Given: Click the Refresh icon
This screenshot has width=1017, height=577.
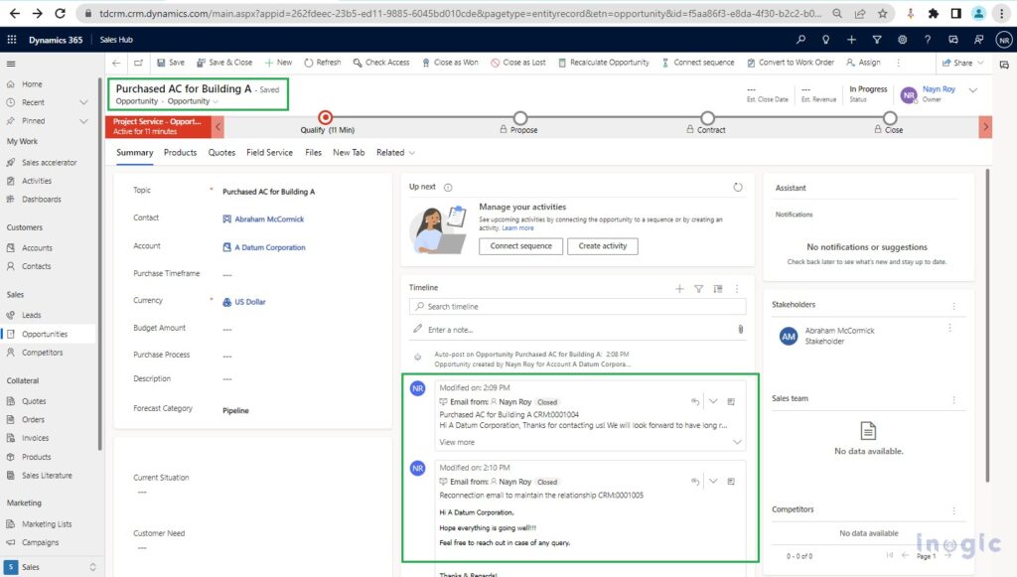Looking at the screenshot, I should coord(322,62).
